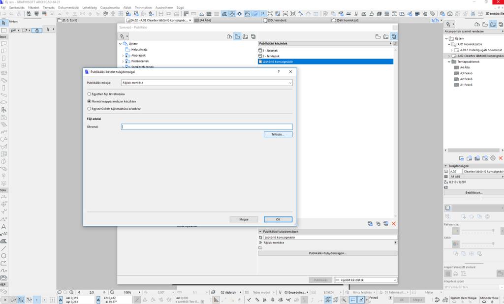The width and height of the screenshot is (504, 304).
Task: Close the 'A.02 - A.05 Cleartex' tab
Action: click(x=190, y=20)
